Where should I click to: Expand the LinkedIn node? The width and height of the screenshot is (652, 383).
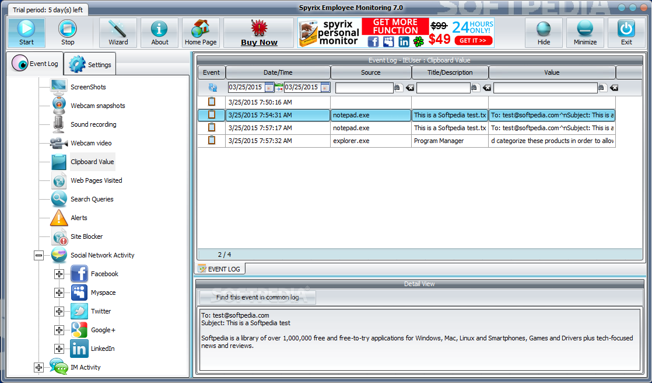pos(59,349)
